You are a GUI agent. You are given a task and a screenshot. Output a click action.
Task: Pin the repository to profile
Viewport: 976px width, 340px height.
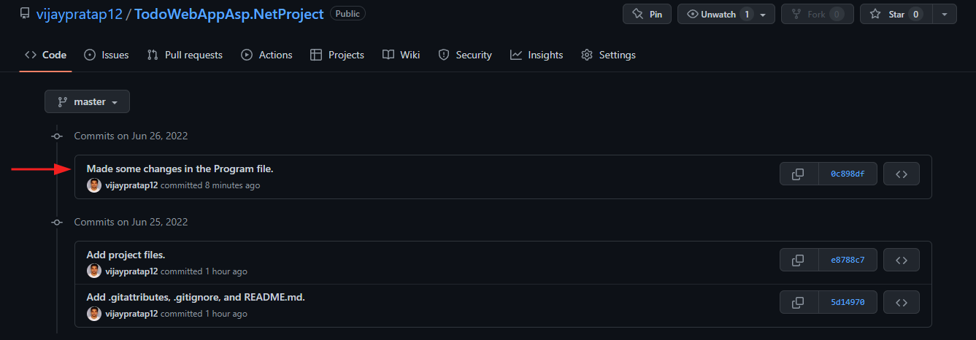point(647,14)
